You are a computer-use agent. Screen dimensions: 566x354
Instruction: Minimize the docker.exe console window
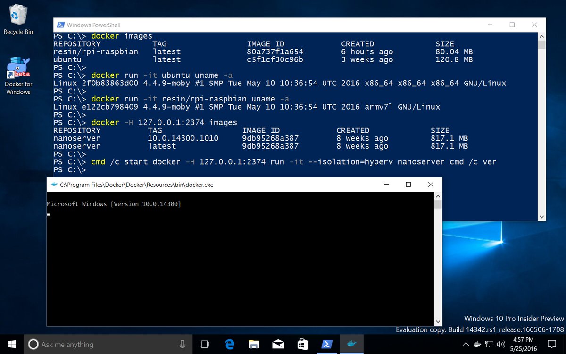click(x=387, y=185)
